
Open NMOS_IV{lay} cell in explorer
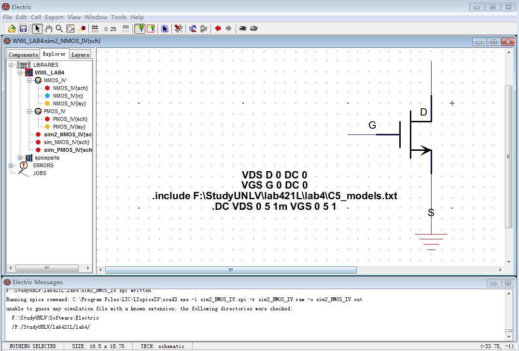coord(69,103)
